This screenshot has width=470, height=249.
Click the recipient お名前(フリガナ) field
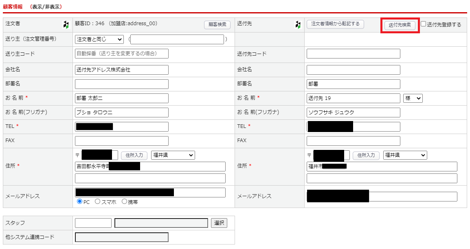353,113
